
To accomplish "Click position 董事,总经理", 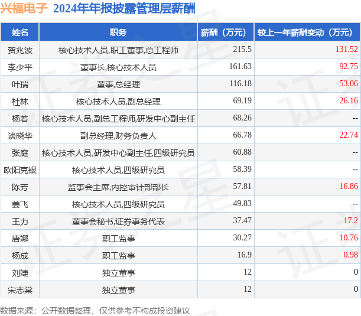I will (x=118, y=84).
